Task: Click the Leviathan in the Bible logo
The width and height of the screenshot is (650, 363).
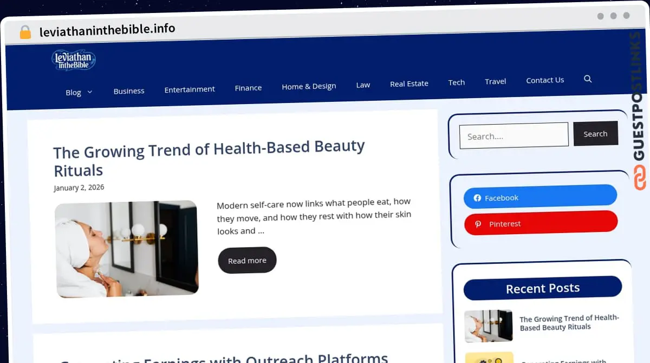Action: coord(74,60)
